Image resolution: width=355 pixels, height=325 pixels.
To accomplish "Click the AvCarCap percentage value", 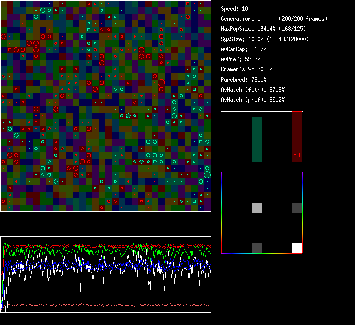I will pos(259,49).
